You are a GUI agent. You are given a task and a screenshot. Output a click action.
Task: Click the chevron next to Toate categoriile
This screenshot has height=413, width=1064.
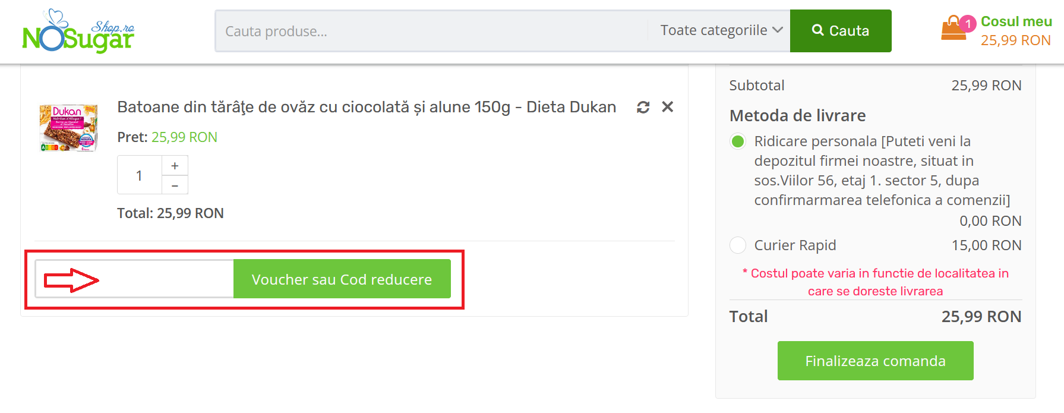point(778,30)
